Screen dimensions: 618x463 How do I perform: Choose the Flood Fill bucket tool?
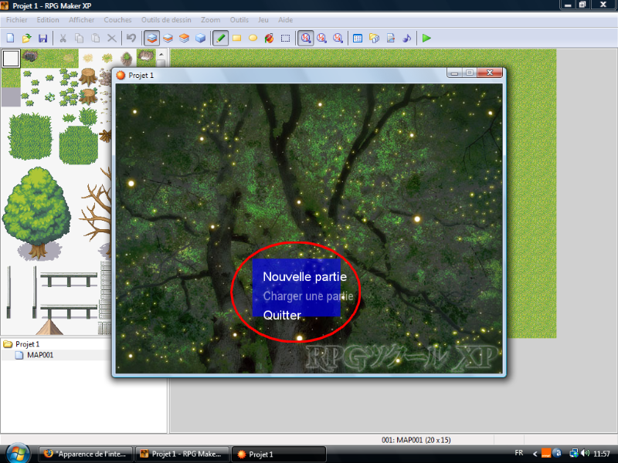(x=269, y=37)
